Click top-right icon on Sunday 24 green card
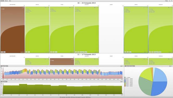The image size is (173, 98). pyautogui.click(x=172, y=8)
